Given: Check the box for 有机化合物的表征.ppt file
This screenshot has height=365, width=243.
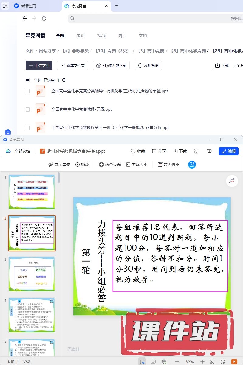Looking at the screenshot, I should tap(28, 91).
